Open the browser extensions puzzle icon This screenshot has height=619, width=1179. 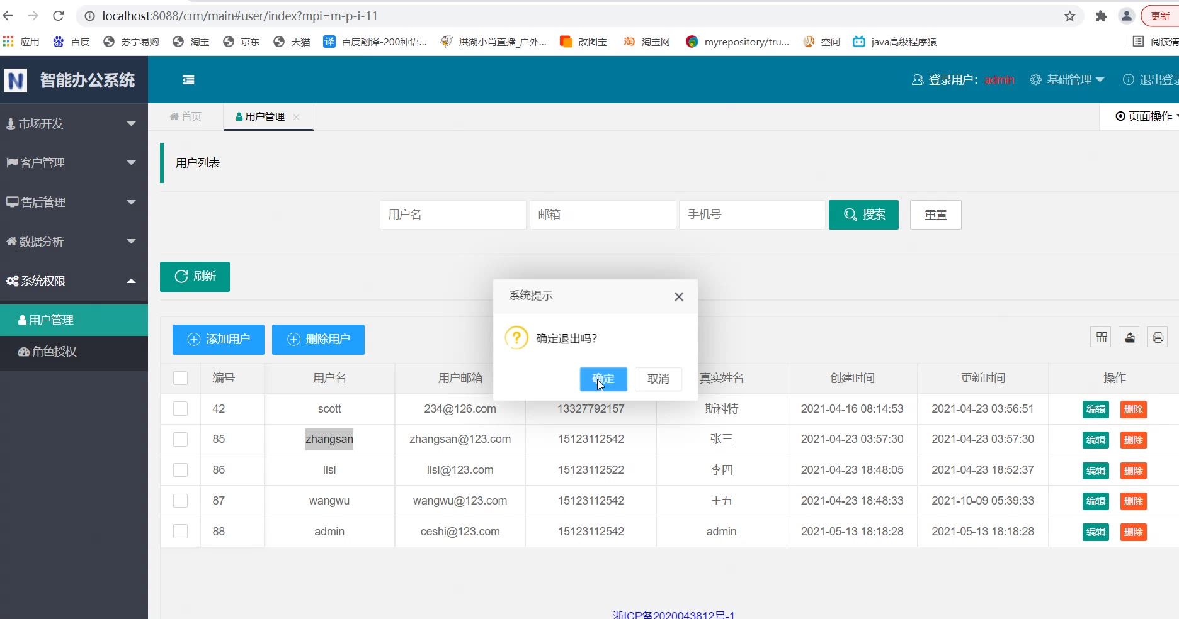[x=1100, y=16]
